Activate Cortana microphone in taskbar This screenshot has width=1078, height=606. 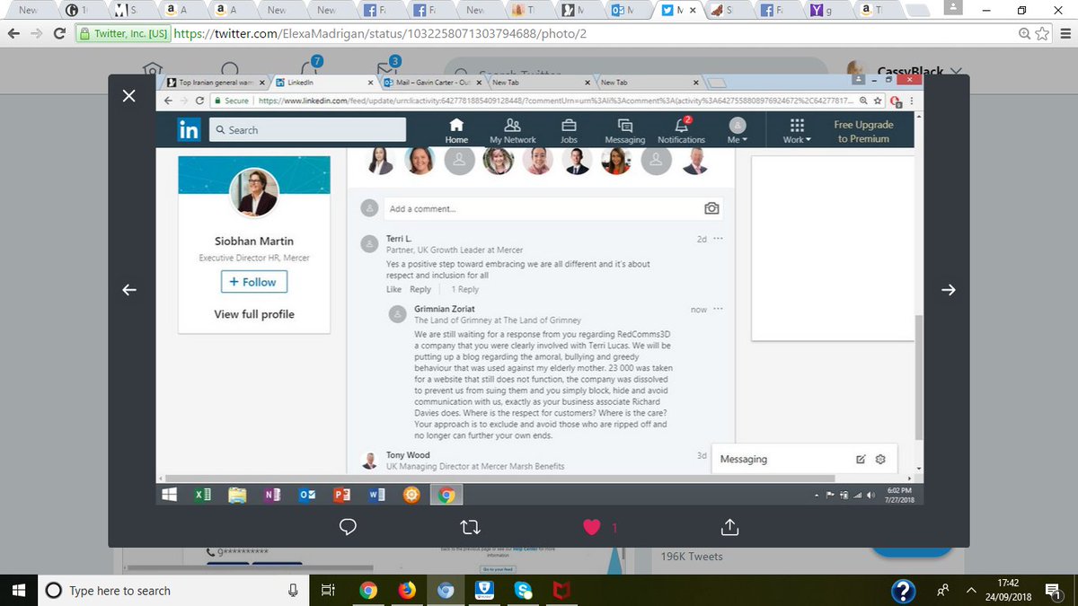click(293, 590)
